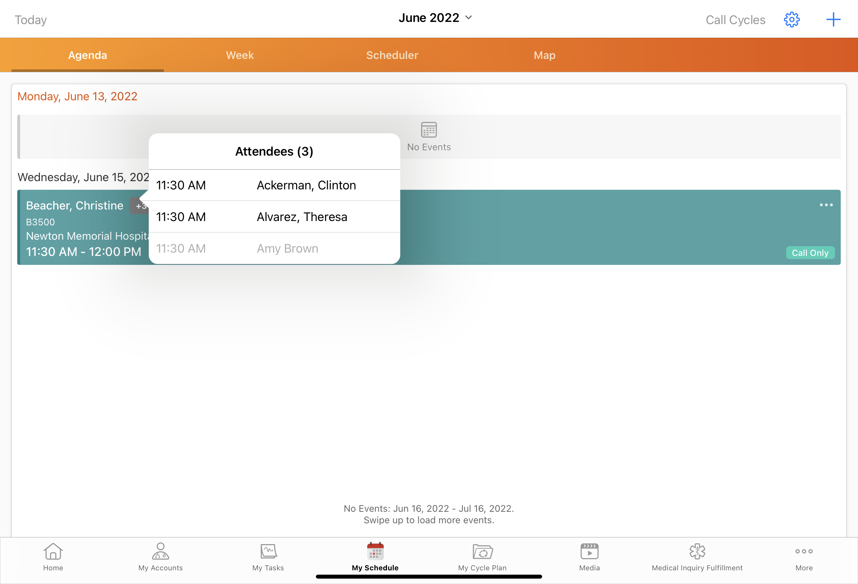Expand the +3 attendees badge on Beacher event
Viewport: 858px width, 584px height.
(140, 206)
